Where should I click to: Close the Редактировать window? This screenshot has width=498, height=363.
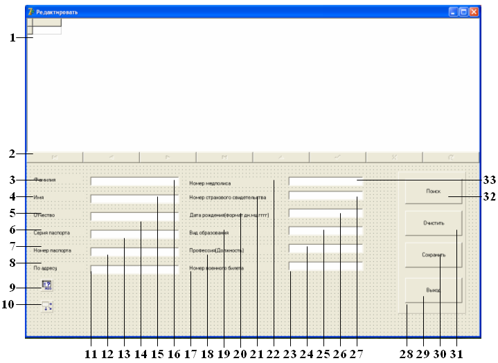click(474, 12)
